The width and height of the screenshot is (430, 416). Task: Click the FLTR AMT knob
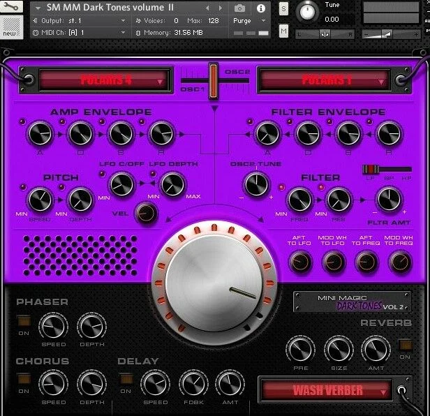coord(389,199)
